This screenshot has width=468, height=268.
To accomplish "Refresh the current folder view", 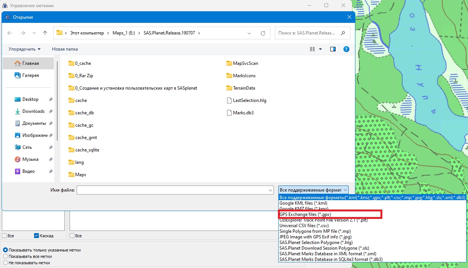I will tap(263, 33).
